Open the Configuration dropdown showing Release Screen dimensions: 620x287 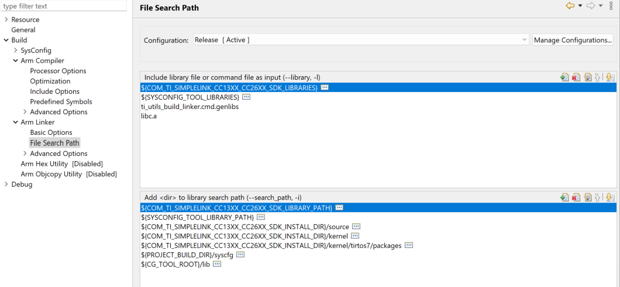(361, 40)
